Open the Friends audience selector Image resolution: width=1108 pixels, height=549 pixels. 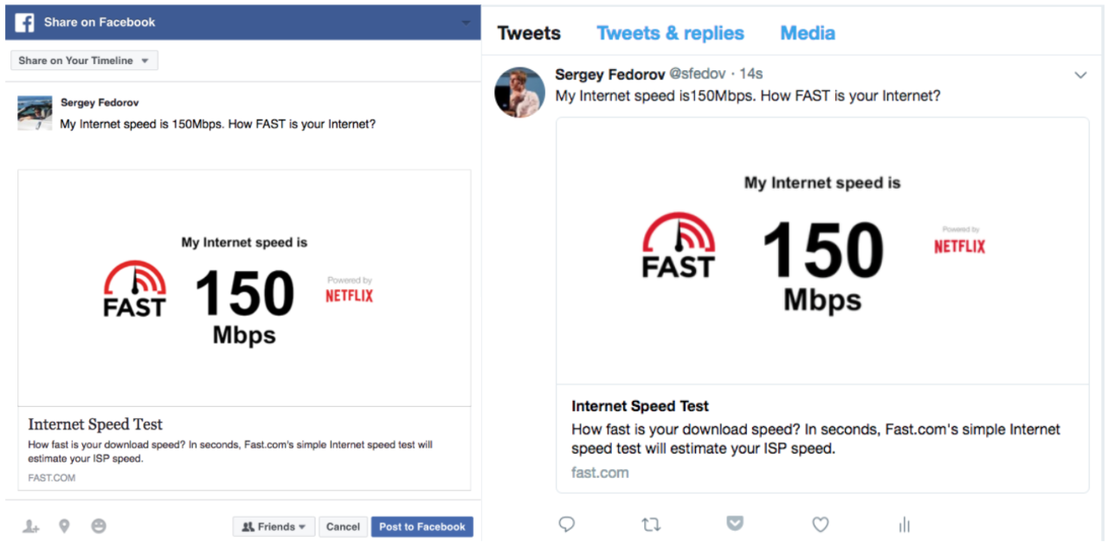[x=274, y=526]
